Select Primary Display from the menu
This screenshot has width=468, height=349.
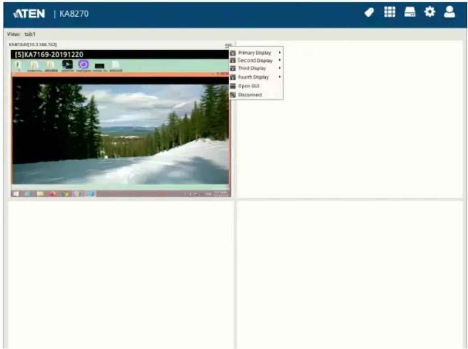tap(254, 53)
